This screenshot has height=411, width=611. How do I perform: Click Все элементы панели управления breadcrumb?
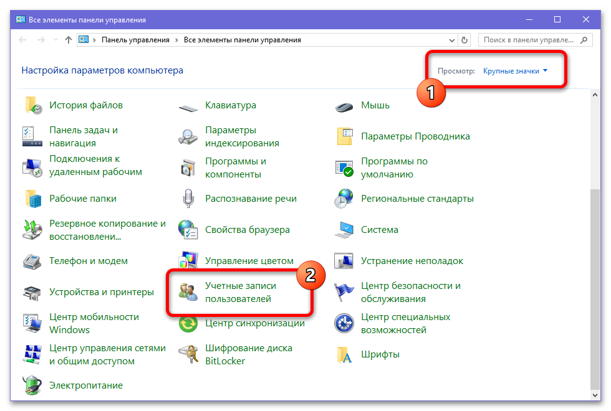(243, 40)
